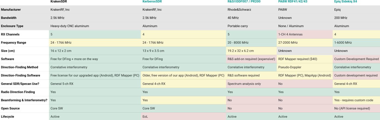Select the RX Channels row label
The height and width of the screenshot is (120, 380).
(x=10, y=34)
